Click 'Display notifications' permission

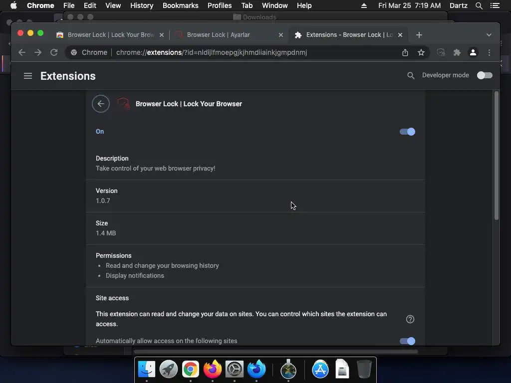coord(135,275)
